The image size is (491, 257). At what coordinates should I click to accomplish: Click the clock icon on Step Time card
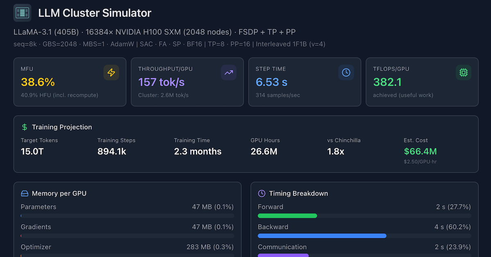pyautogui.click(x=346, y=72)
